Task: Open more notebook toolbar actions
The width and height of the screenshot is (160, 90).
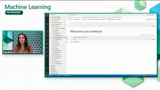Action: click(x=123, y=19)
